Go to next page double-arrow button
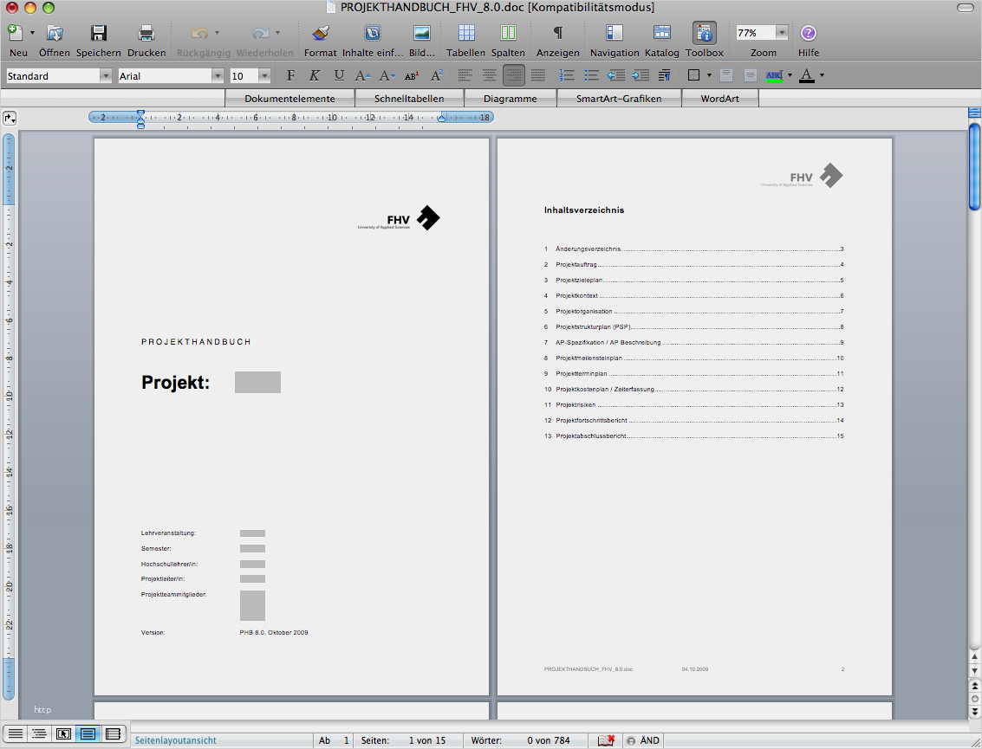Viewport: 982px width, 749px height. pyautogui.click(x=974, y=712)
